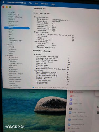Select Developer under Software
This screenshot has width=99, height=132.
12,62
